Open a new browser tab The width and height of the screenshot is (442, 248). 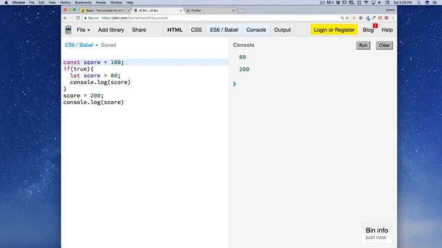click(241, 11)
